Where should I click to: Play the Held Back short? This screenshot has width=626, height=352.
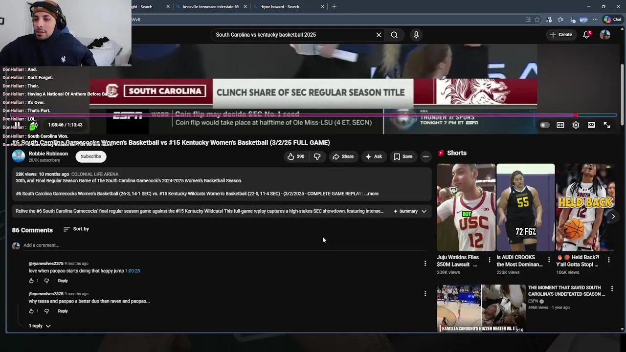[x=585, y=207]
